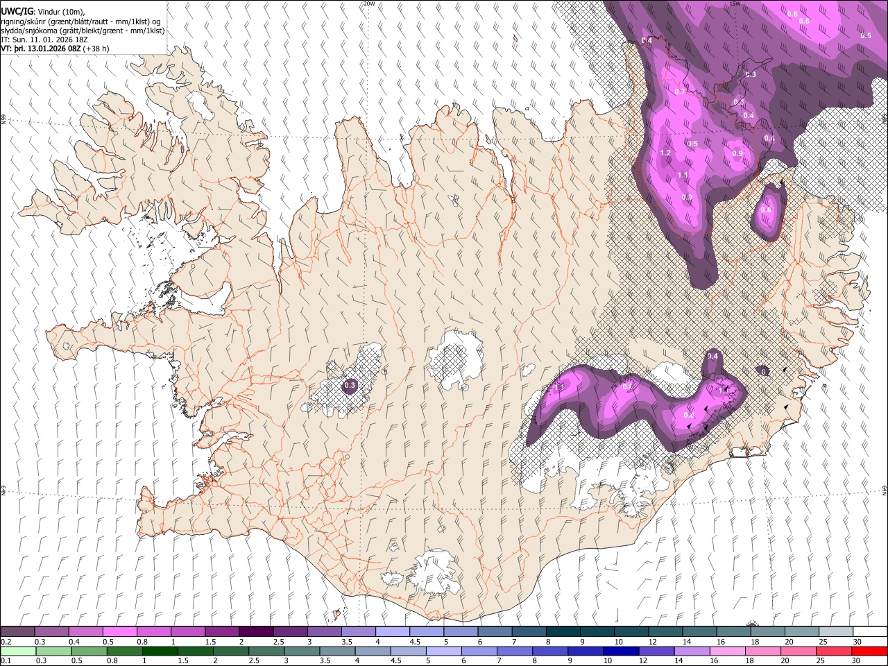Click the light lavender 4 swatch in upper legend
888x666 pixels.
tap(392, 631)
